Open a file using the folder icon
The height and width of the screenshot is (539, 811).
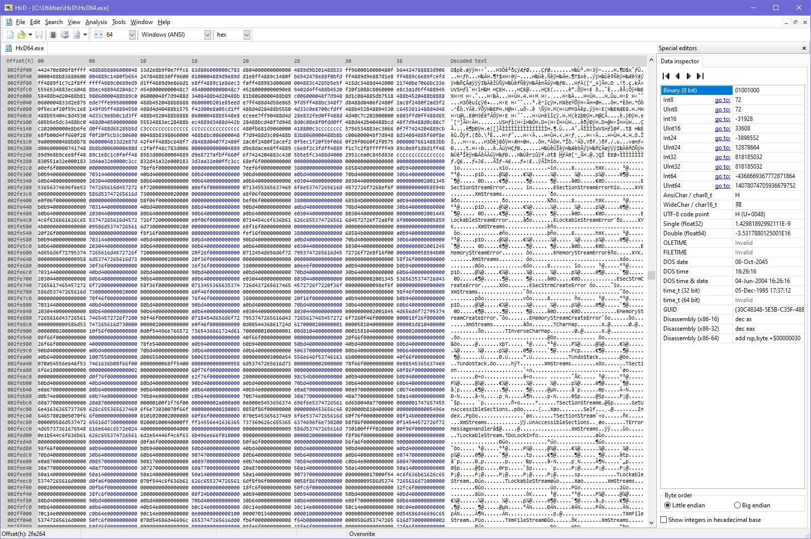click(x=21, y=35)
